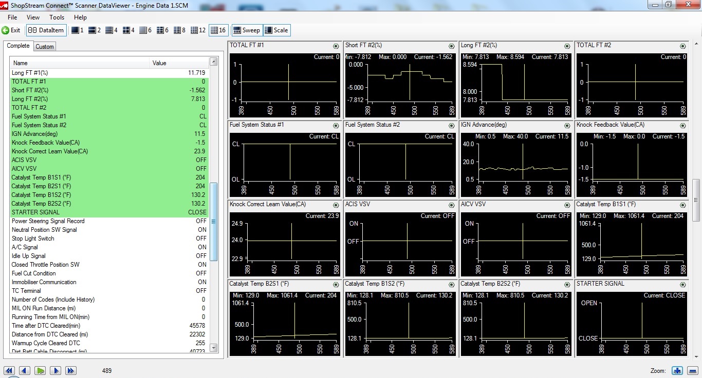Select the IGN Advance(deg) row

[x=110, y=134]
